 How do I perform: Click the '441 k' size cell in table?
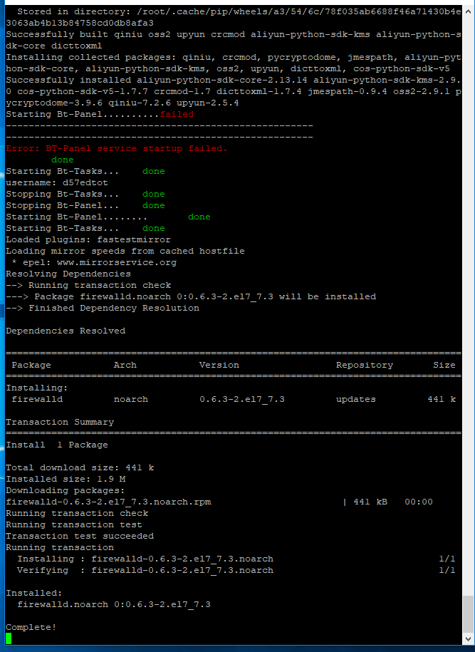point(442,399)
